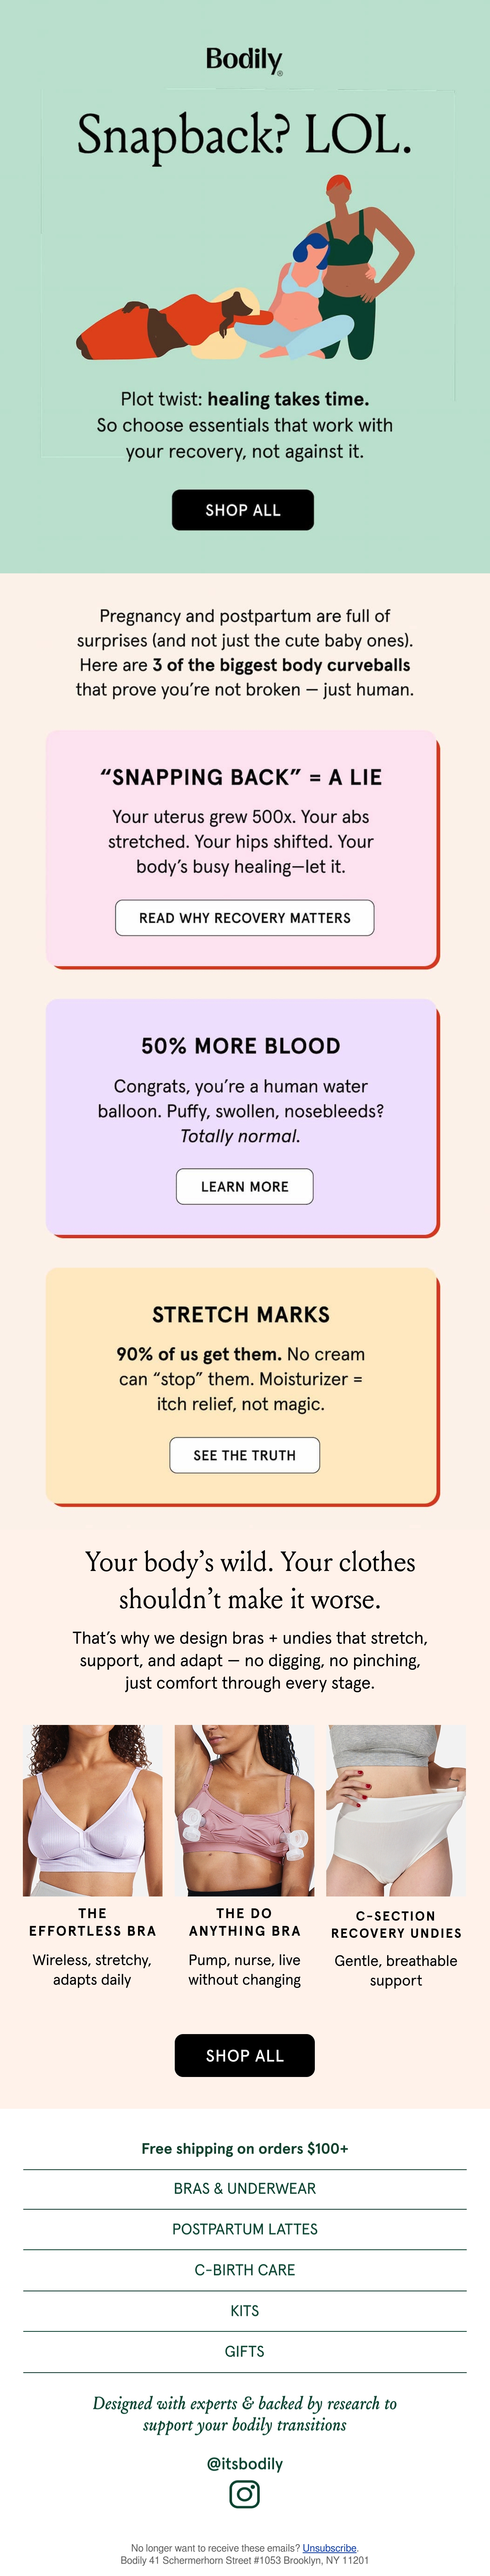
Task: Select C-BIRTH CARE menu link
Action: [x=245, y=2270]
